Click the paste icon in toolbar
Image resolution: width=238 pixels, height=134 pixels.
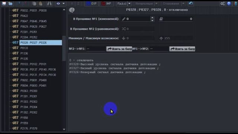pyautogui.click(x=41, y=3)
